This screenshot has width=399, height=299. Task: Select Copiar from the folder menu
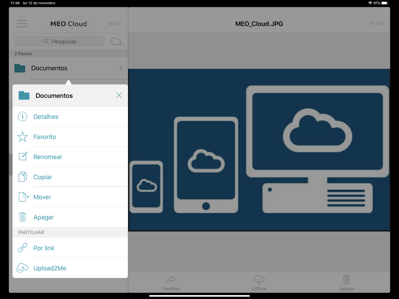point(43,177)
